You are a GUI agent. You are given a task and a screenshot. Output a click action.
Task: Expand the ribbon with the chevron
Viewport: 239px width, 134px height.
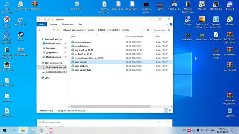coord(167,24)
